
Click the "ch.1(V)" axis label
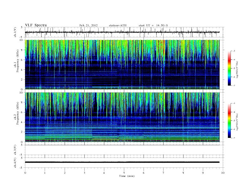[x=15, y=32]
